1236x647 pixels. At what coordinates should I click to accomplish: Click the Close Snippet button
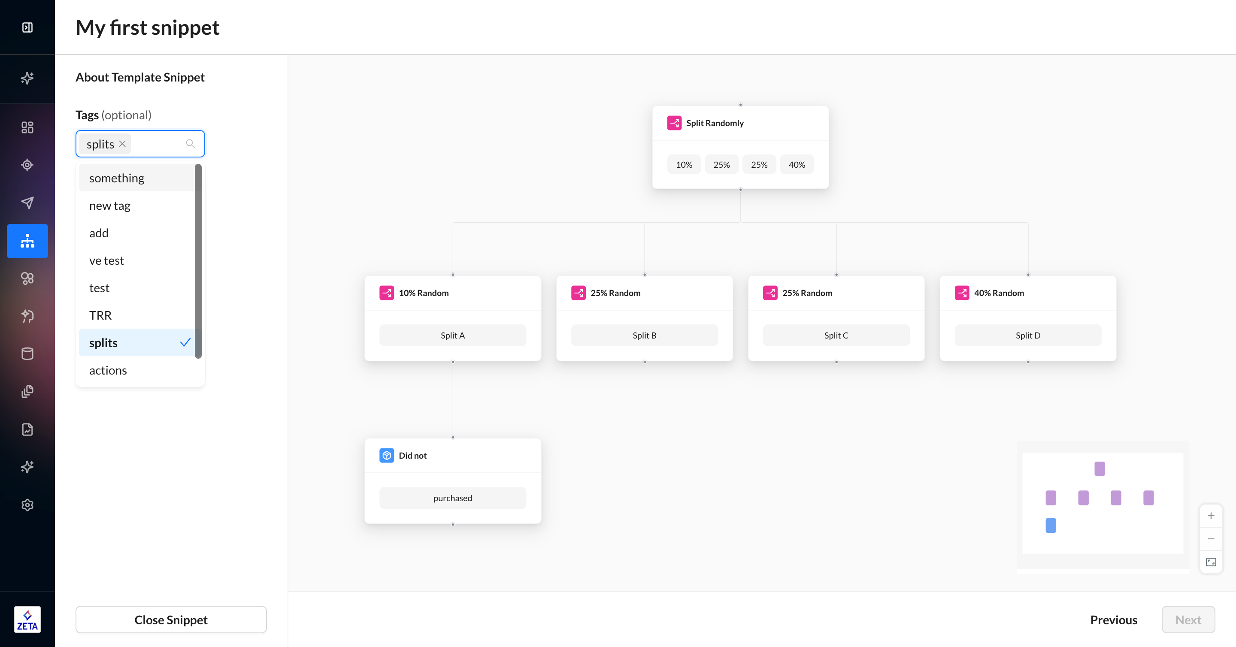point(171,620)
